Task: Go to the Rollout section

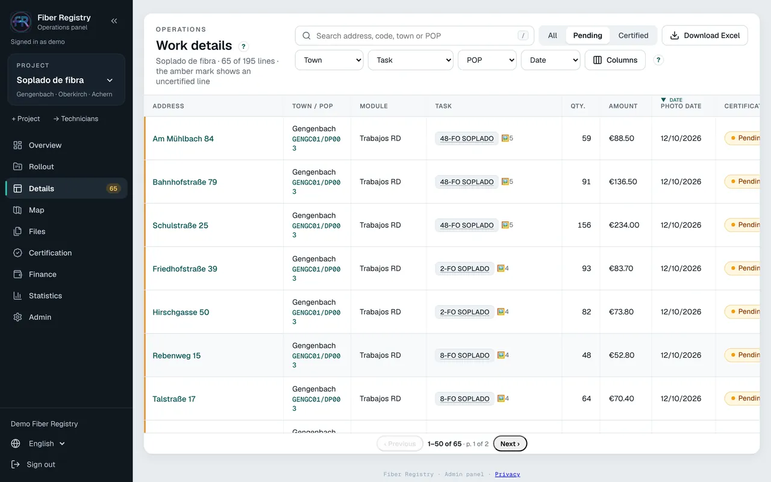Action: pos(66,167)
